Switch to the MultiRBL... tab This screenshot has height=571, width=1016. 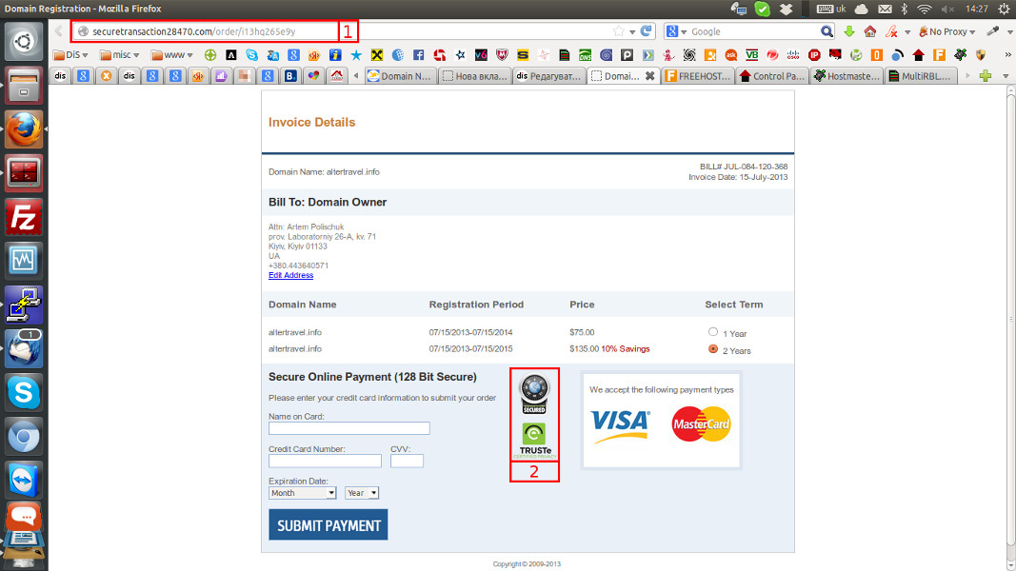click(x=922, y=76)
